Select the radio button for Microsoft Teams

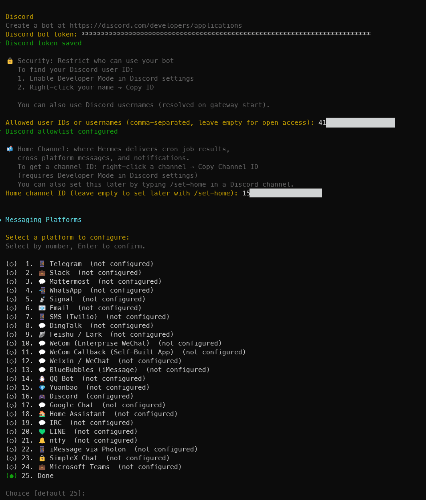pyautogui.click(x=12, y=467)
